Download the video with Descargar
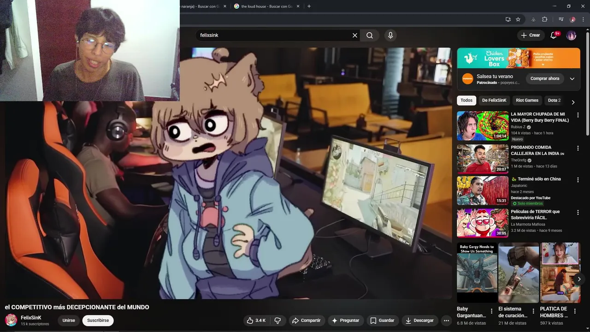Image resolution: width=590 pixels, height=332 pixels. 419,320
